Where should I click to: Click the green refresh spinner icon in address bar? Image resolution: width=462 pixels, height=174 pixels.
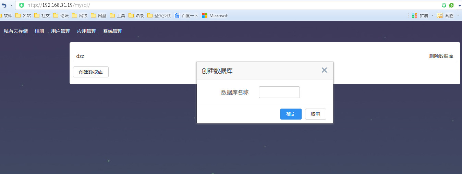444,5
